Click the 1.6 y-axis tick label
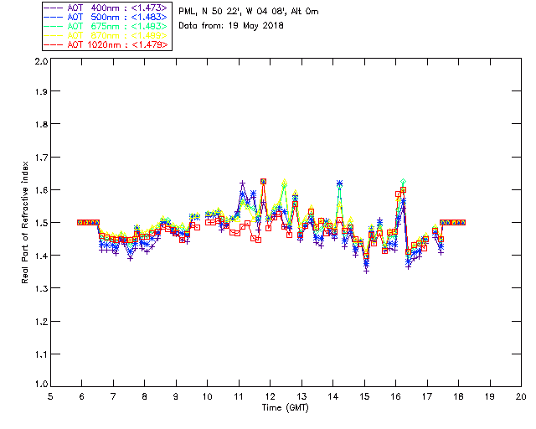This screenshot has width=536, height=429. pos(41,190)
